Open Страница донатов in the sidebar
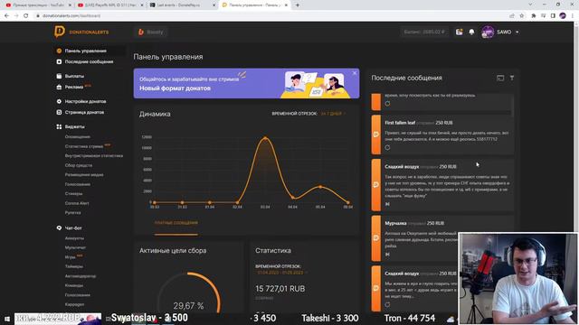 pyautogui.click(x=84, y=112)
